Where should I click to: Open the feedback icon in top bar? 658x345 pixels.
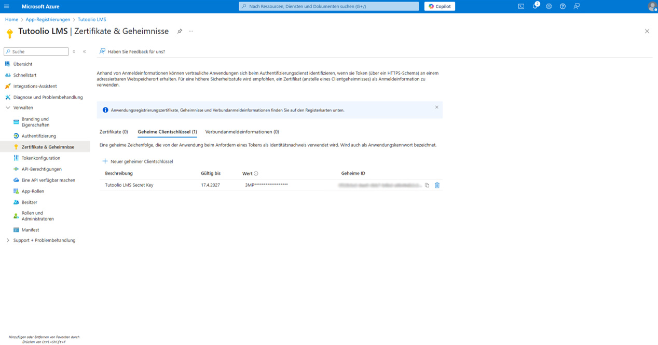(577, 6)
